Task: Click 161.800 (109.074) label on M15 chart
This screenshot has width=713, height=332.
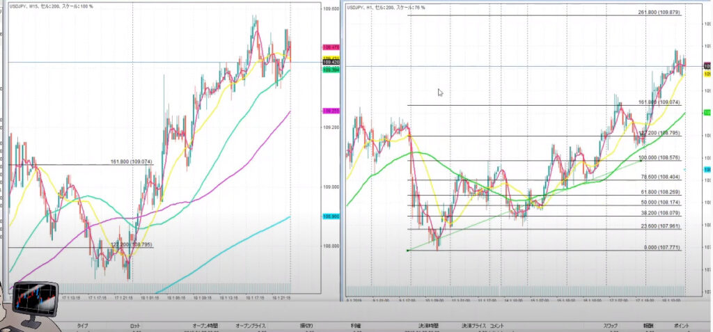Action: click(x=132, y=161)
